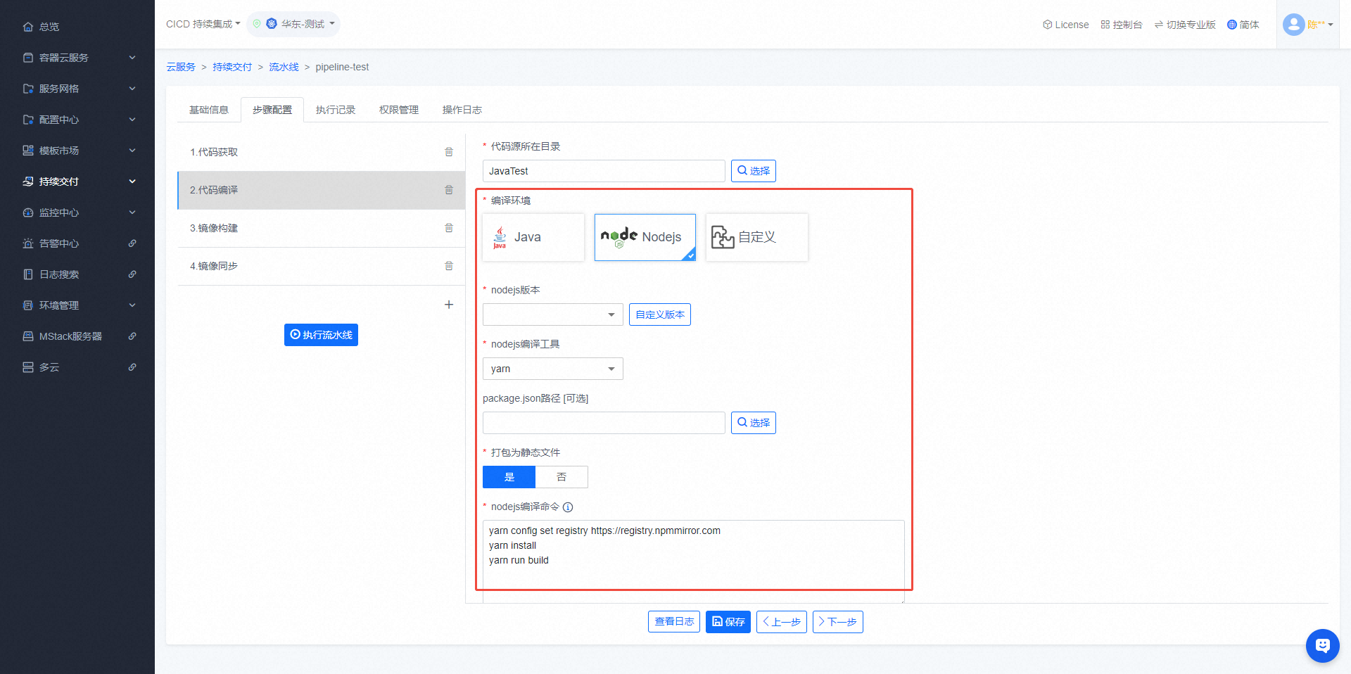Open the chat support robot icon
1351x674 pixels.
[x=1322, y=645]
